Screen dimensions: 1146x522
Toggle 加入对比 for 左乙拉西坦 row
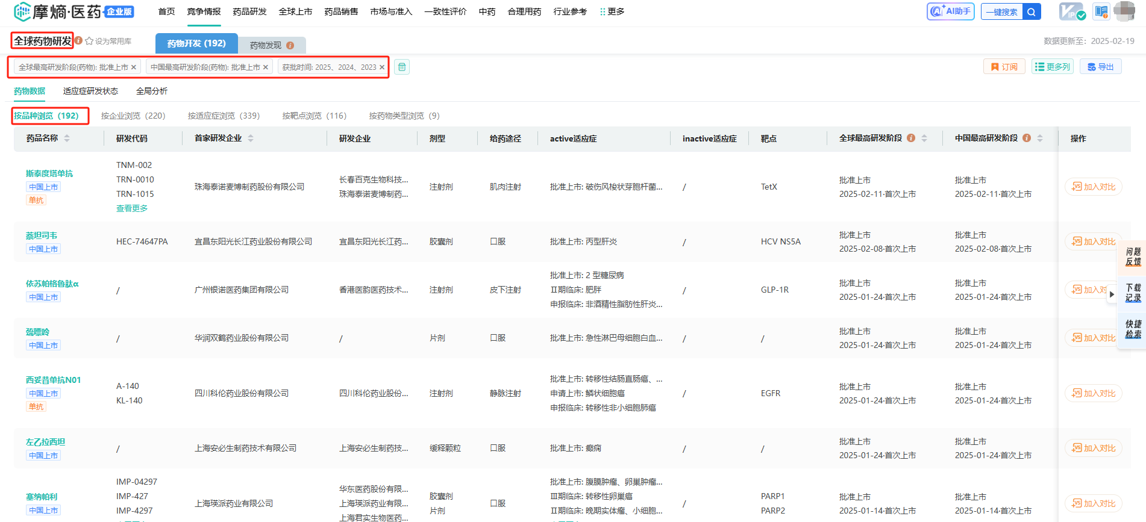[x=1093, y=448]
